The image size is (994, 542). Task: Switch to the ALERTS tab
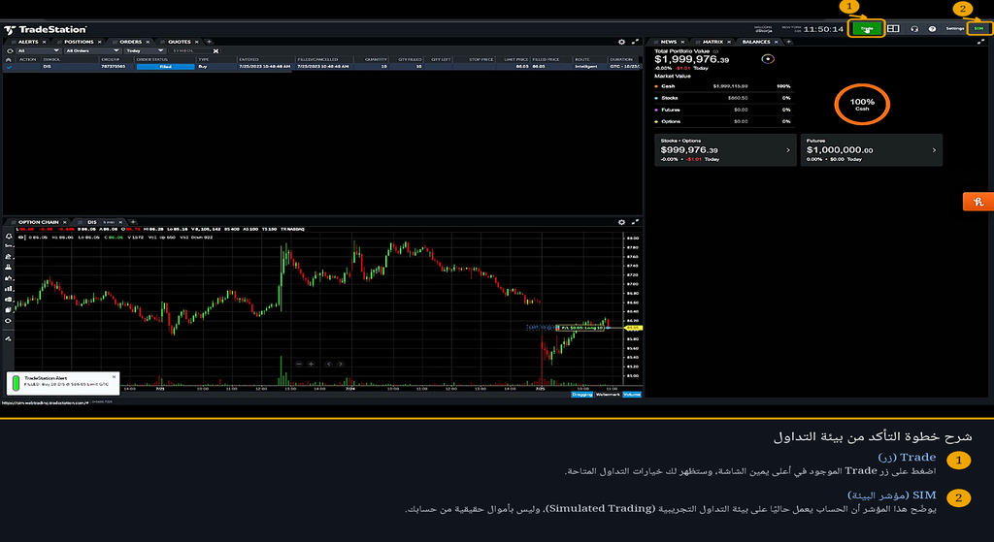(x=28, y=42)
